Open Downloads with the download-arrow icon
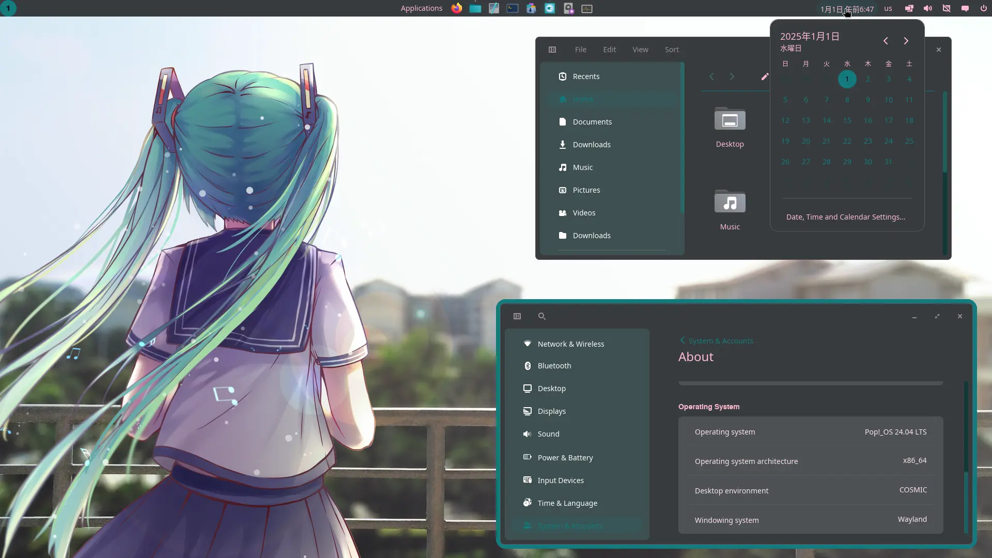The image size is (992, 558). (612, 145)
